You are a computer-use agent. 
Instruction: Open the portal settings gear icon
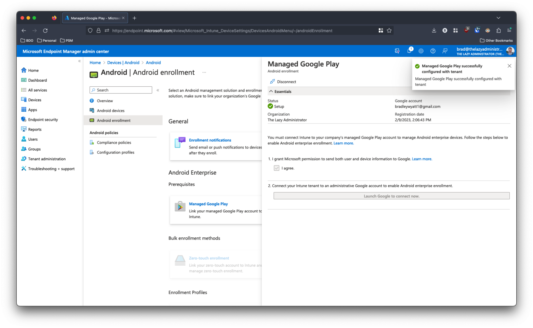[x=421, y=51]
